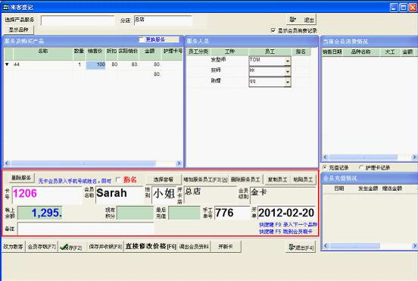Click right scroll arrow of the products table
Image resolution: width=418 pixels, height=281 pixels.
click(x=179, y=163)
